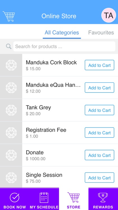
Task: Focus the Search for products field
Action: click(64, 46)
